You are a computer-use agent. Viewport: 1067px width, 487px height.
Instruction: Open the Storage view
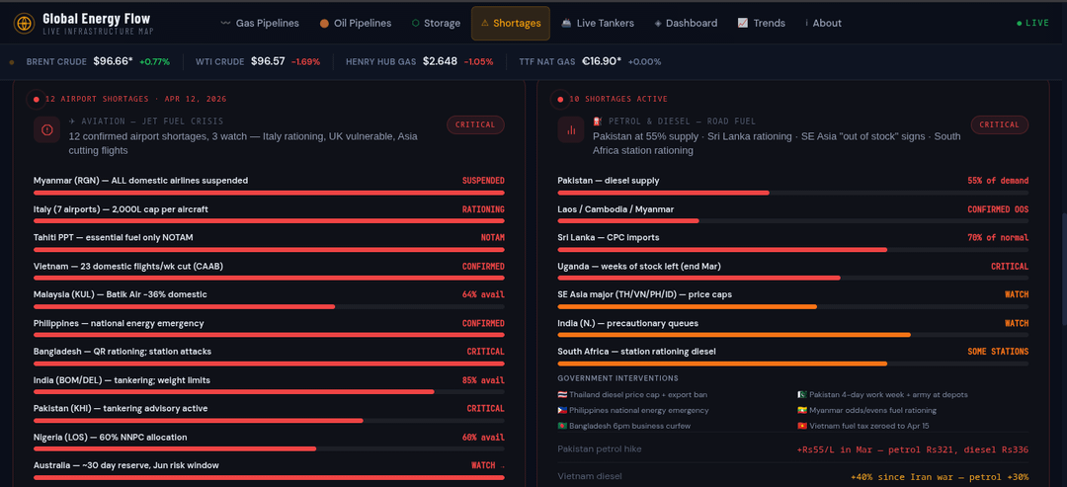436,23
